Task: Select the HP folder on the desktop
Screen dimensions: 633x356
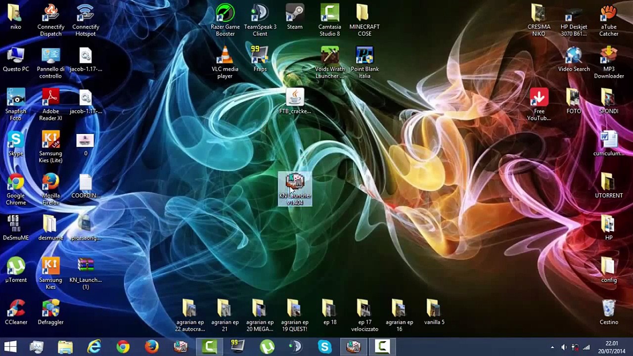Action: pyautogui.click(x=609, y=228)
